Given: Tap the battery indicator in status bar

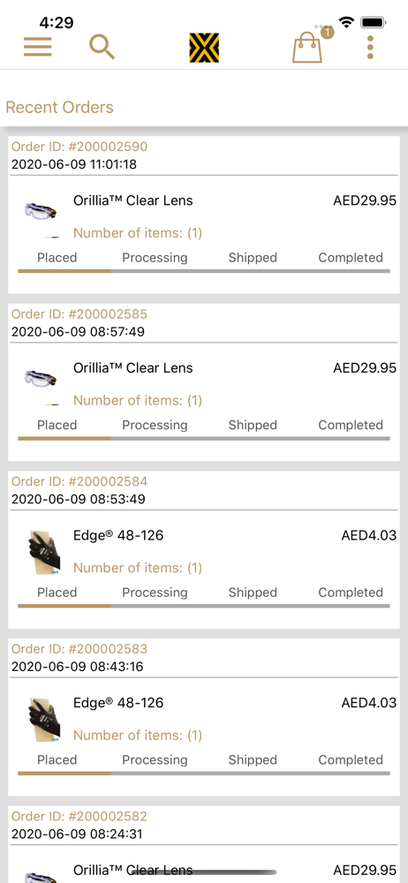Looking at the screenshot, I should (x=373, y=23).
